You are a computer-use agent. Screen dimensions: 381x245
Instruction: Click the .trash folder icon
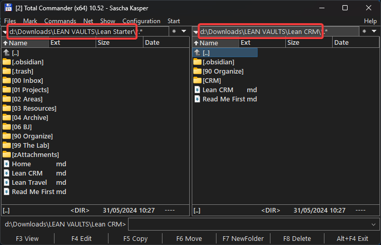tap(7, 71)
